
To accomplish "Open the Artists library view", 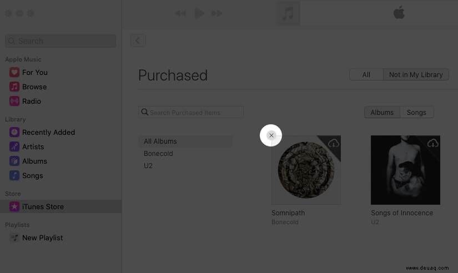I will click(33, 146).
